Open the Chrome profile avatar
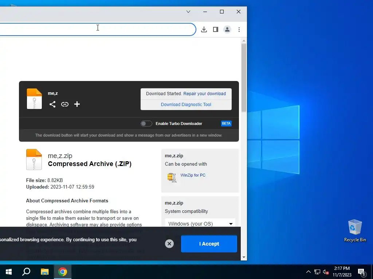Viewport: 373px width, 279px height. click(x=227, y=29)
